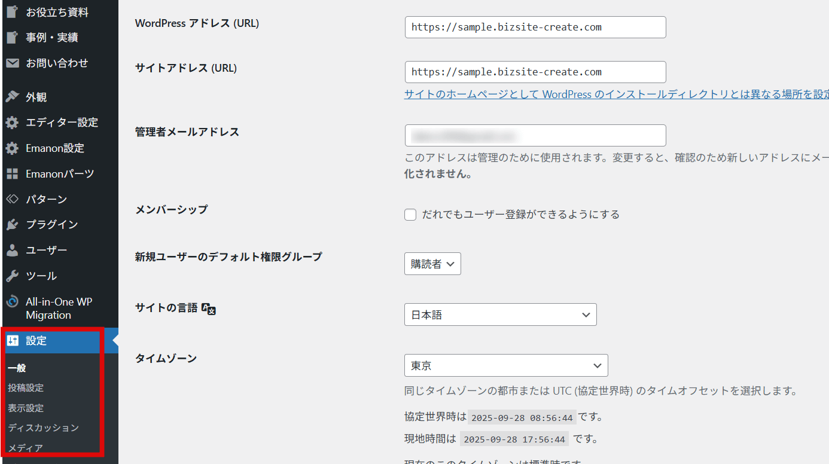Focus the 管理者メールアドレス input field

(535, 136)
